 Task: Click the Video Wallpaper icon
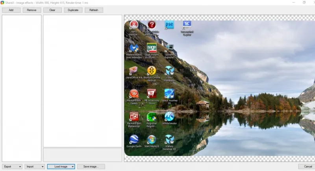coord(169,71)
